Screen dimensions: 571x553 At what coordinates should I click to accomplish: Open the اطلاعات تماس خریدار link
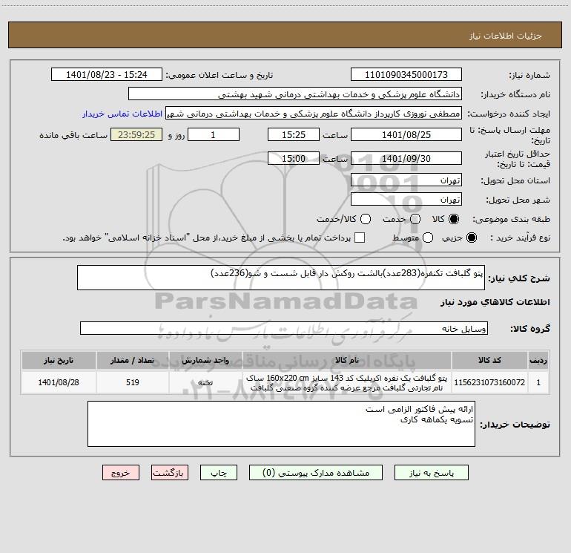click(x=122, y=114)
